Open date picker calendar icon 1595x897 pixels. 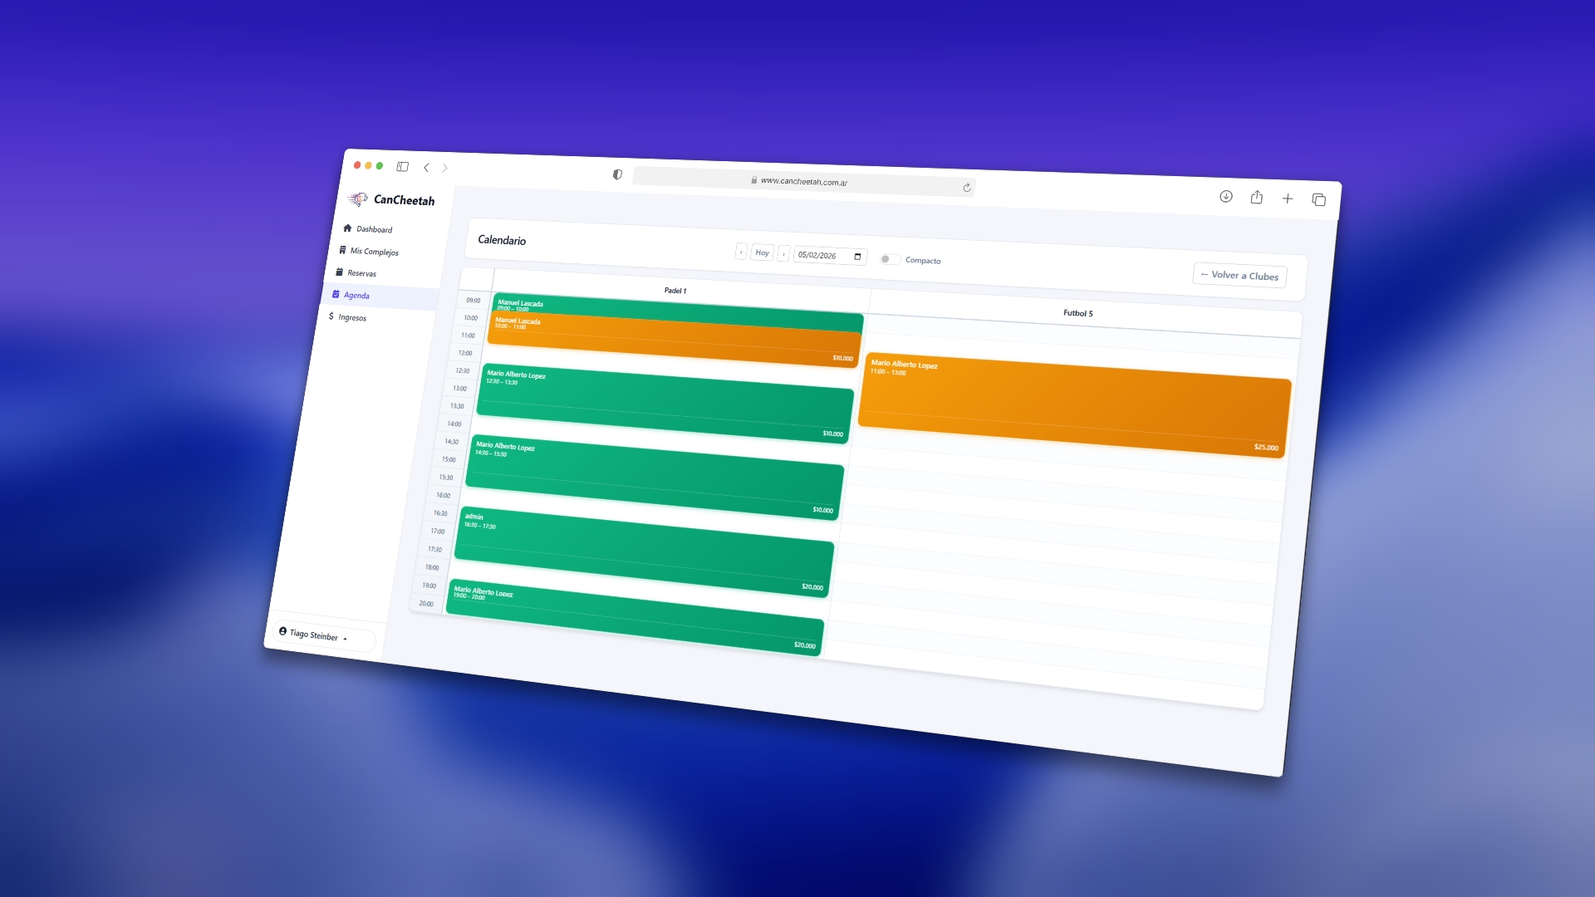857,257
